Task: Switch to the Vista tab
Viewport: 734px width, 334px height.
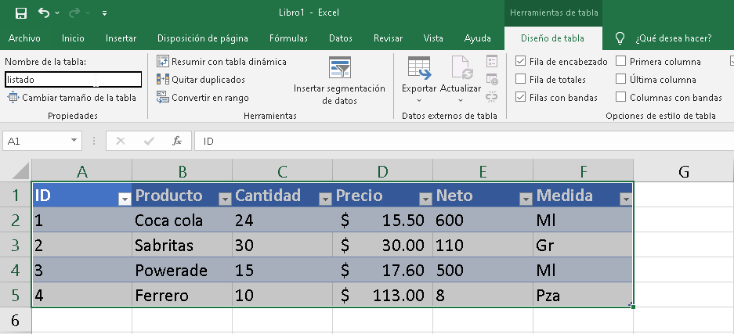Action: click(433, 38)
